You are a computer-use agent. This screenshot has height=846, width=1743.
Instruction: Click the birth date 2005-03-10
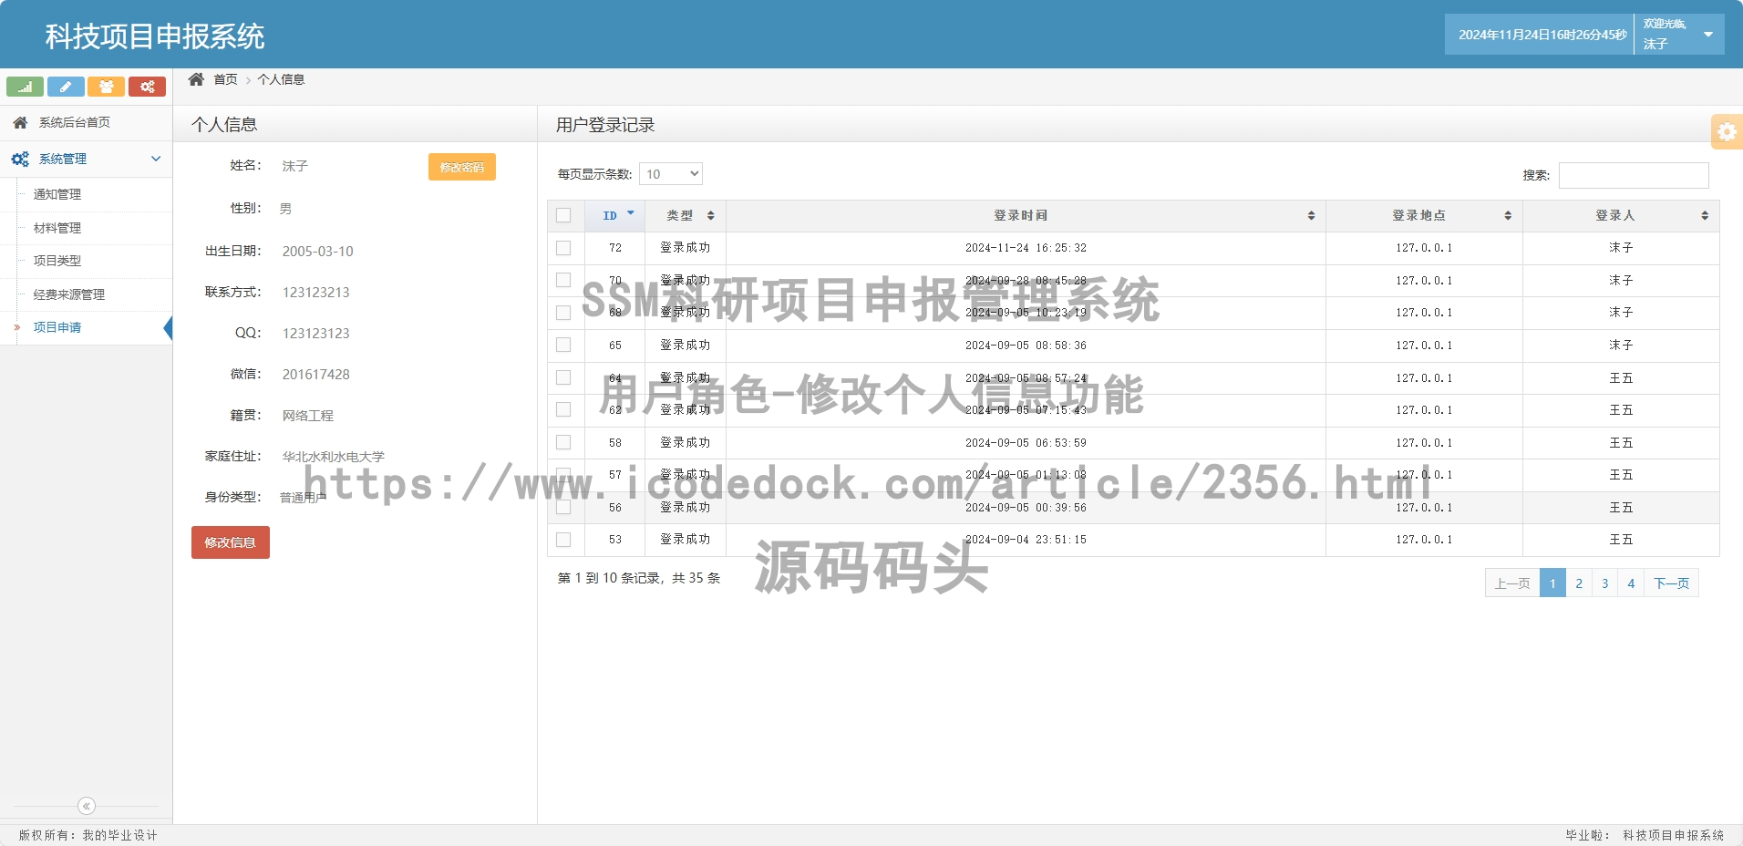(x=317, y=252)
